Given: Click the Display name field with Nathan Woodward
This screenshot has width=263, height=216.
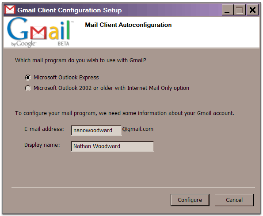Looking at the screenshot, I should click(x=112, y=146).
